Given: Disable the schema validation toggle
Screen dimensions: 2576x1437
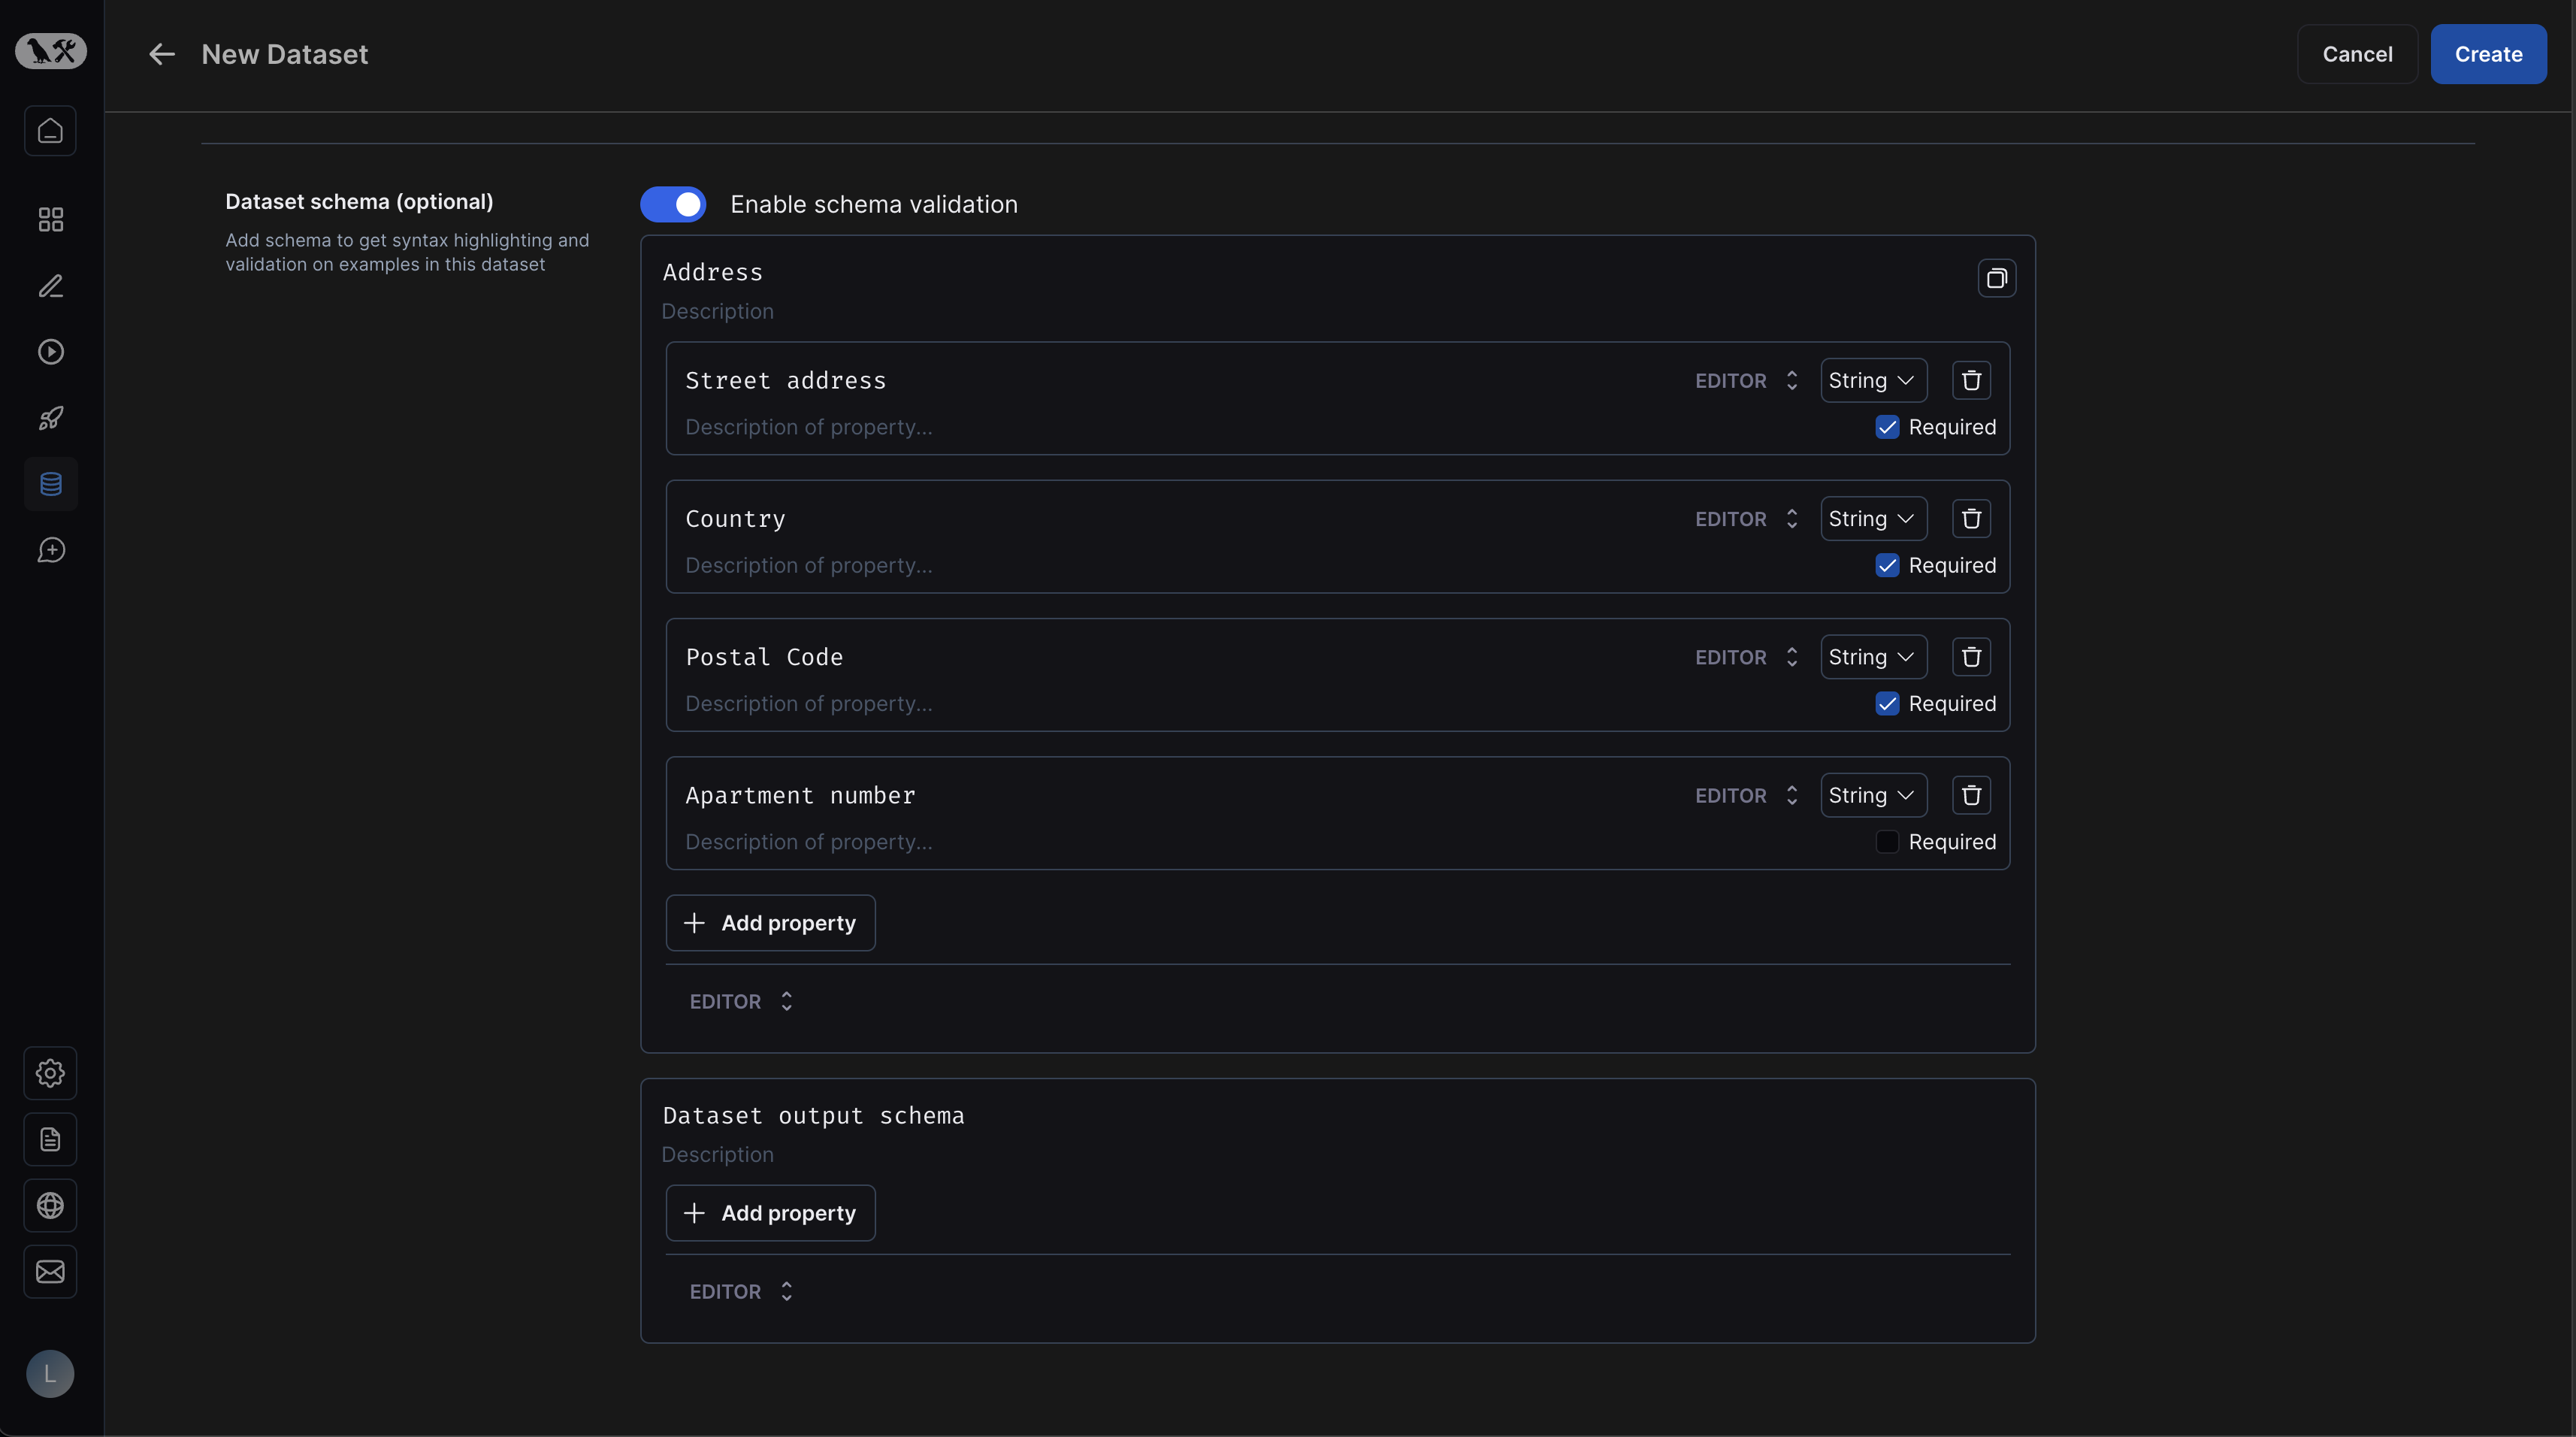Looking at the screenshot, I should point(673,204).
